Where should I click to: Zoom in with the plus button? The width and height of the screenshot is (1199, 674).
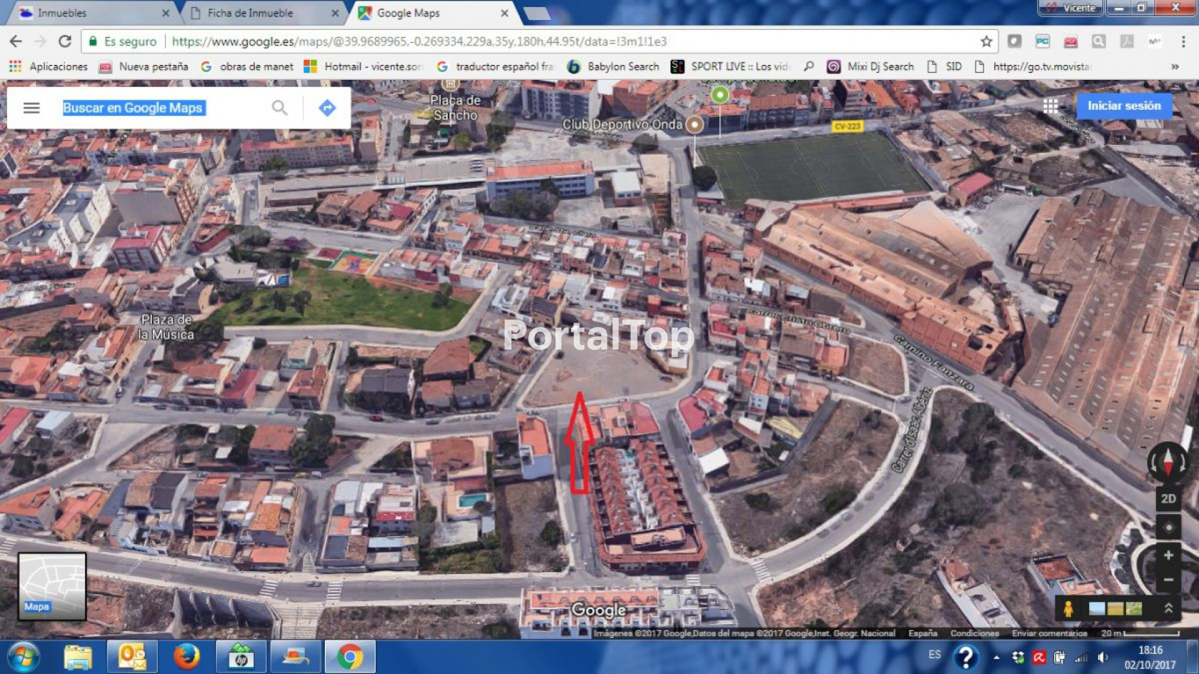tap(1168, 555)
